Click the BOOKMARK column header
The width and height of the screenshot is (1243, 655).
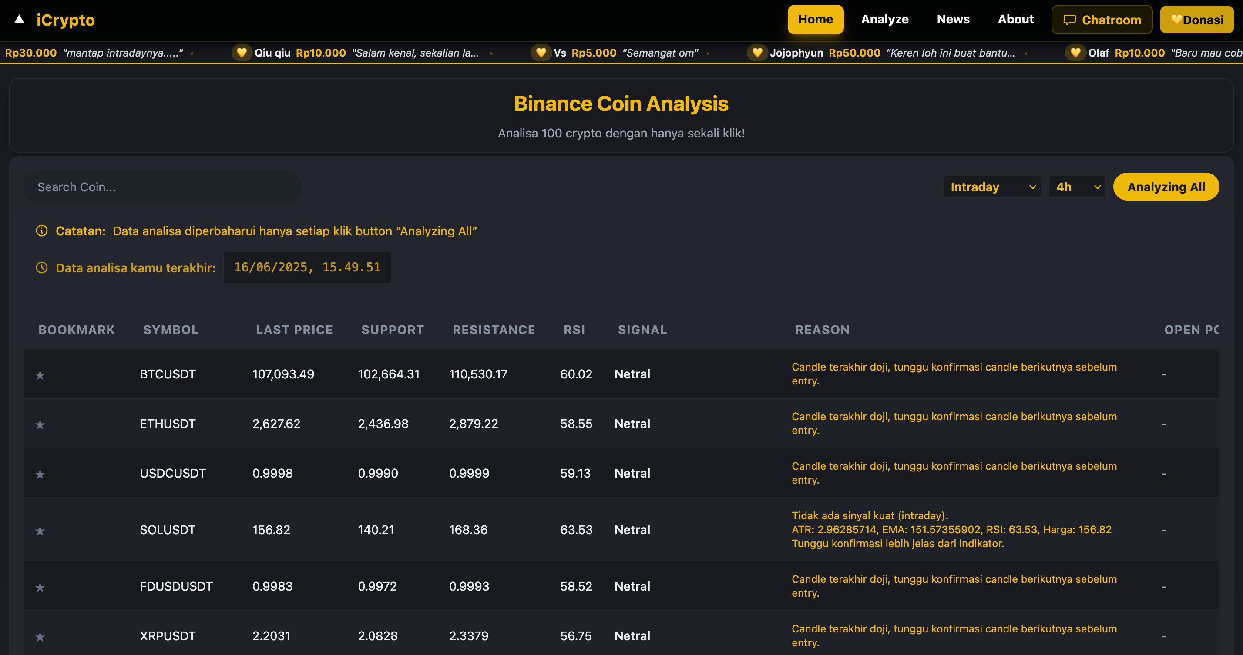click(x=77, y=330)
